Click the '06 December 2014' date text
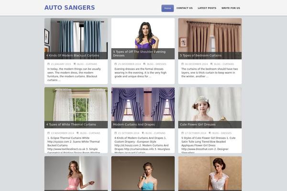This screenshot has width=287, height=191. (196, 64)
